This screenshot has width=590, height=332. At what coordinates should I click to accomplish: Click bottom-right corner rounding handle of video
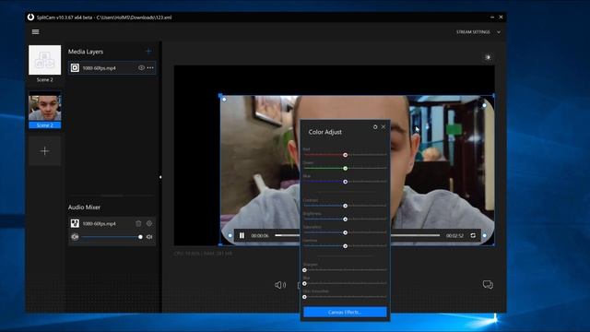click(484, 236)
